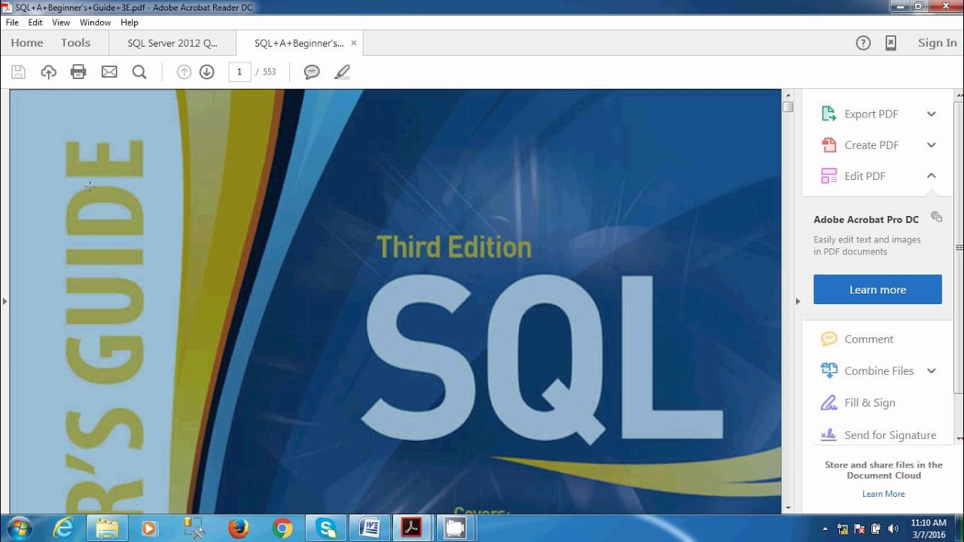The height and width of the screenshot is (542, 964).
Task: Open the Mobile Link icon
Action: (x=891, y=43)
